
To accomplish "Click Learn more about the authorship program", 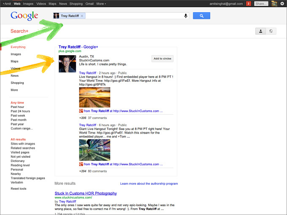I will tap(149, 183).
